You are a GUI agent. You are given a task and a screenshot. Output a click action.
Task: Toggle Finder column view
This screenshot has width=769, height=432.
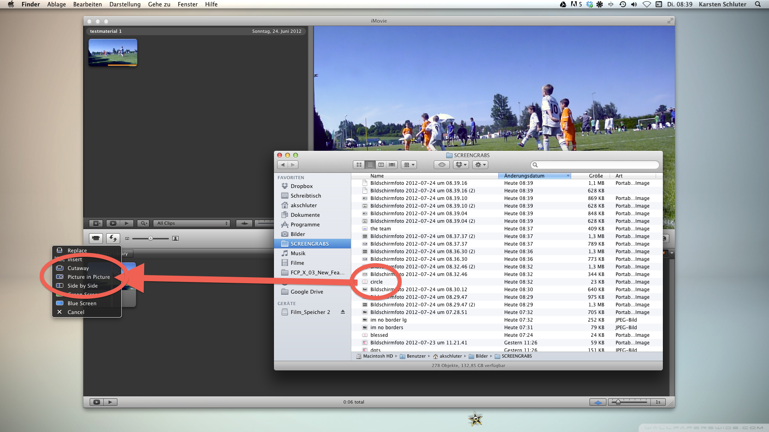(381, 165)
